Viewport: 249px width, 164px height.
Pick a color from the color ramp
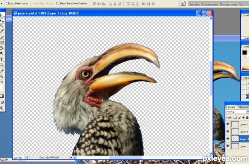tap(245, 68)
